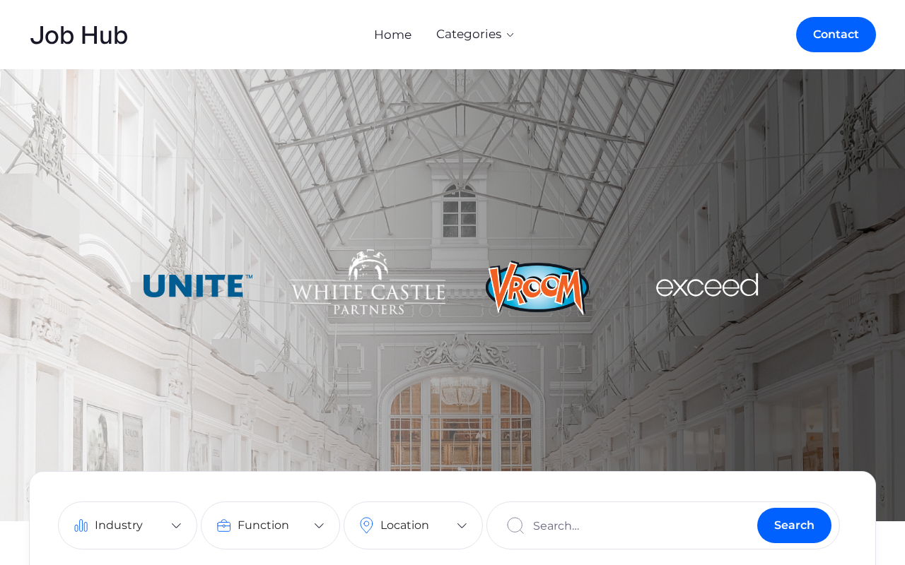Click the blue Search button
Viewport: 905px width, 565px height.
(x=794, y=525)
